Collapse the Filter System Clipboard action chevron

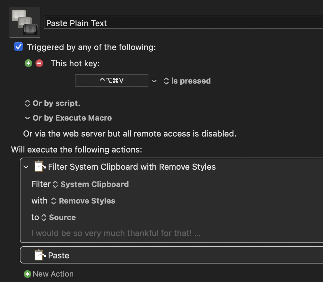(26, 167)
